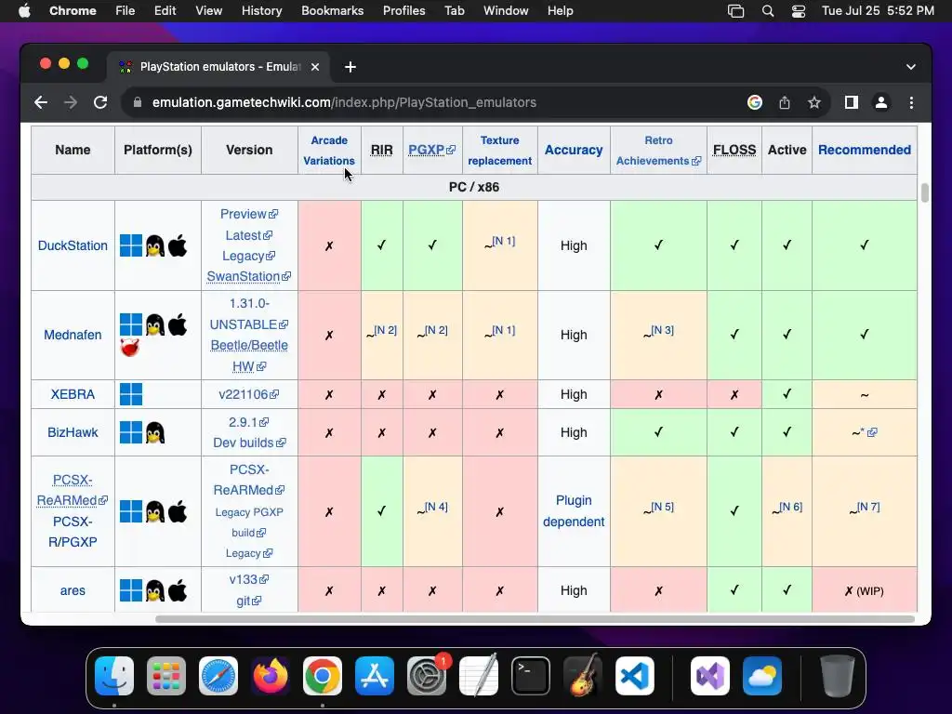Click the PGXP column header link
952x714 pixels.
point(431,150)
